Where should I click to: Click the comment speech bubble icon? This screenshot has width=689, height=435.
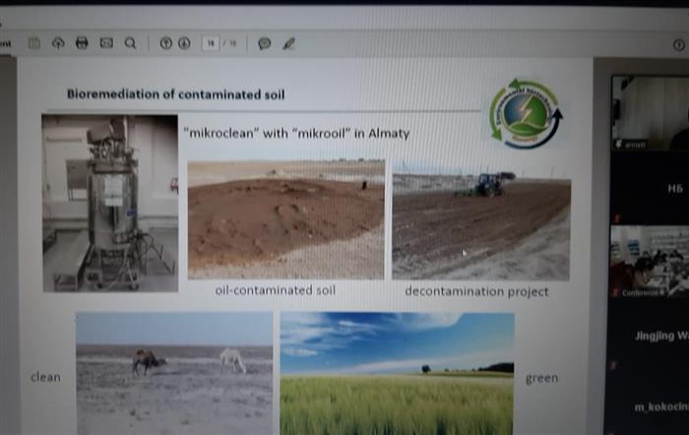tap(264, 43)
